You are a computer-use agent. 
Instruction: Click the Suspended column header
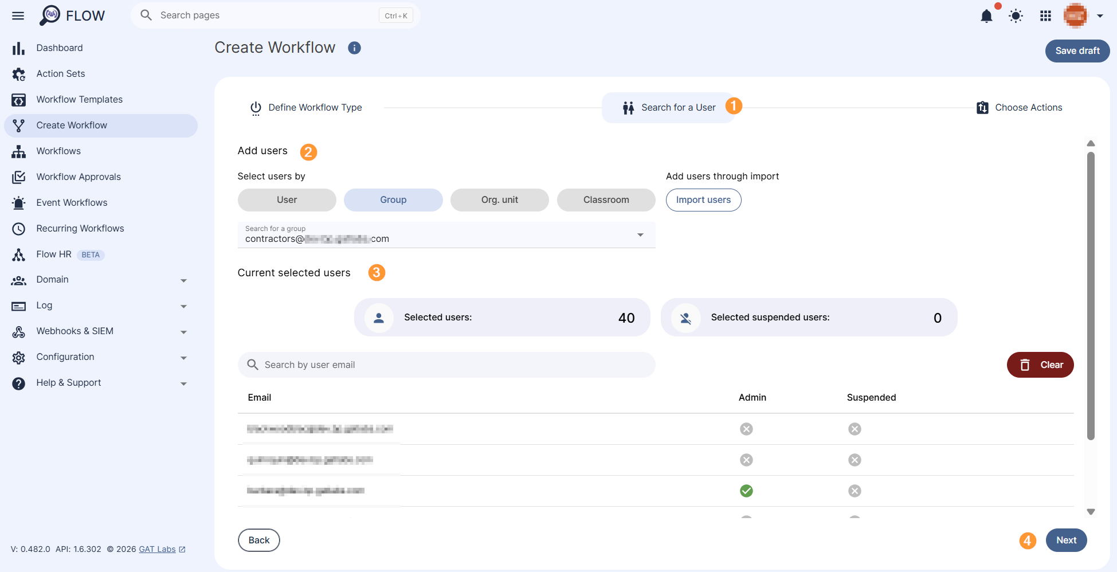871,398
